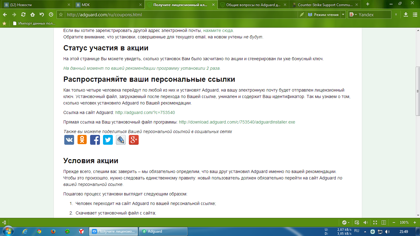Click the Условия акции heading
This screenshot has height=236, width=420.
[91, 161]
